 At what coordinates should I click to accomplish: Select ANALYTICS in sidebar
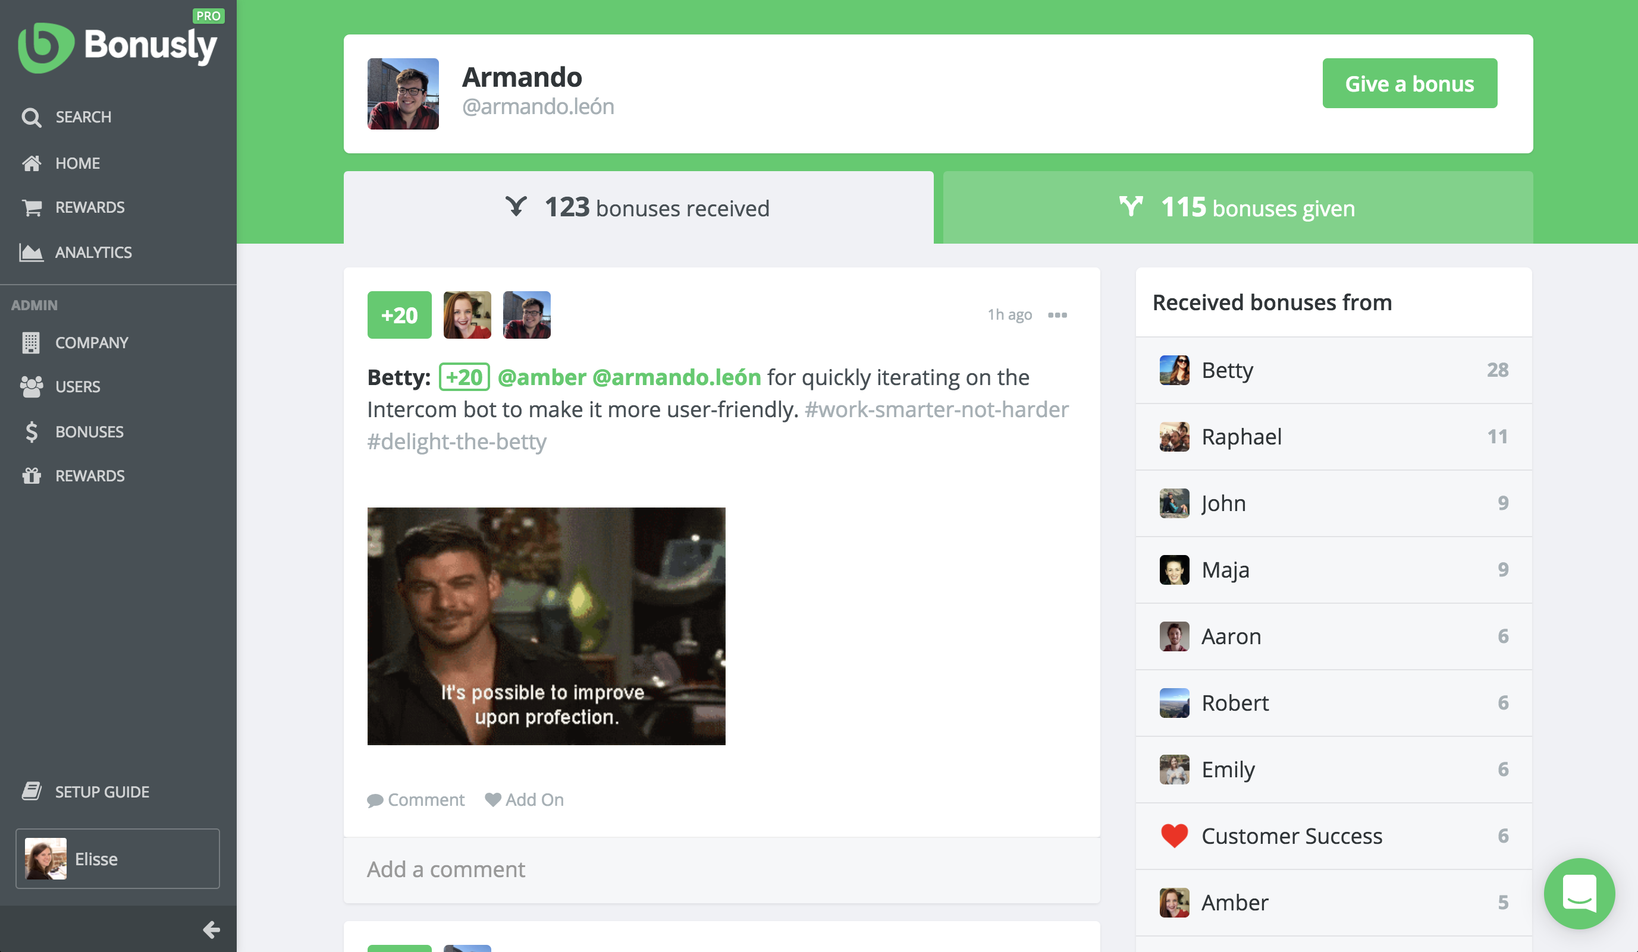coord(93,252)
